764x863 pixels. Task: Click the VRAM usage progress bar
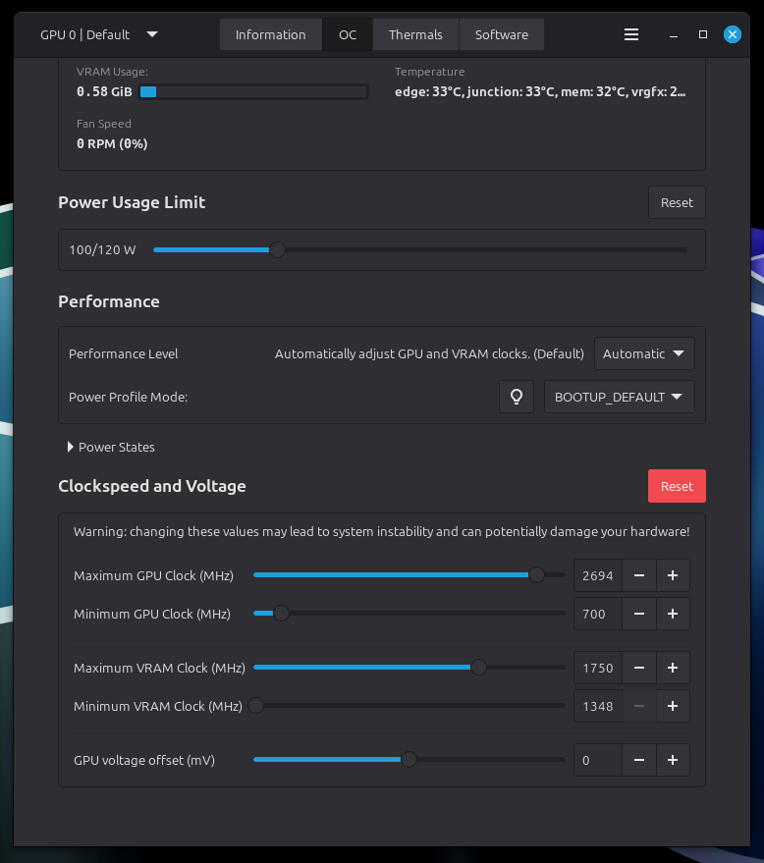[x=253, y=92]
